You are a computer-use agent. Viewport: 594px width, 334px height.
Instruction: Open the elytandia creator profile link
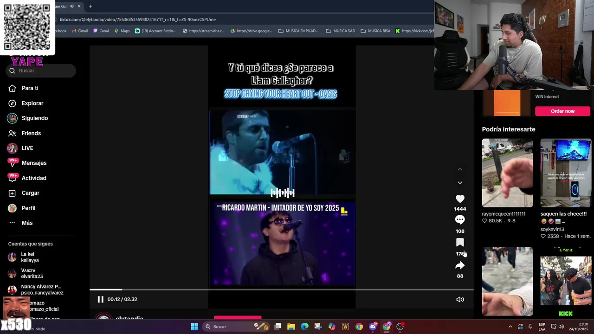(x=129, y=319)
